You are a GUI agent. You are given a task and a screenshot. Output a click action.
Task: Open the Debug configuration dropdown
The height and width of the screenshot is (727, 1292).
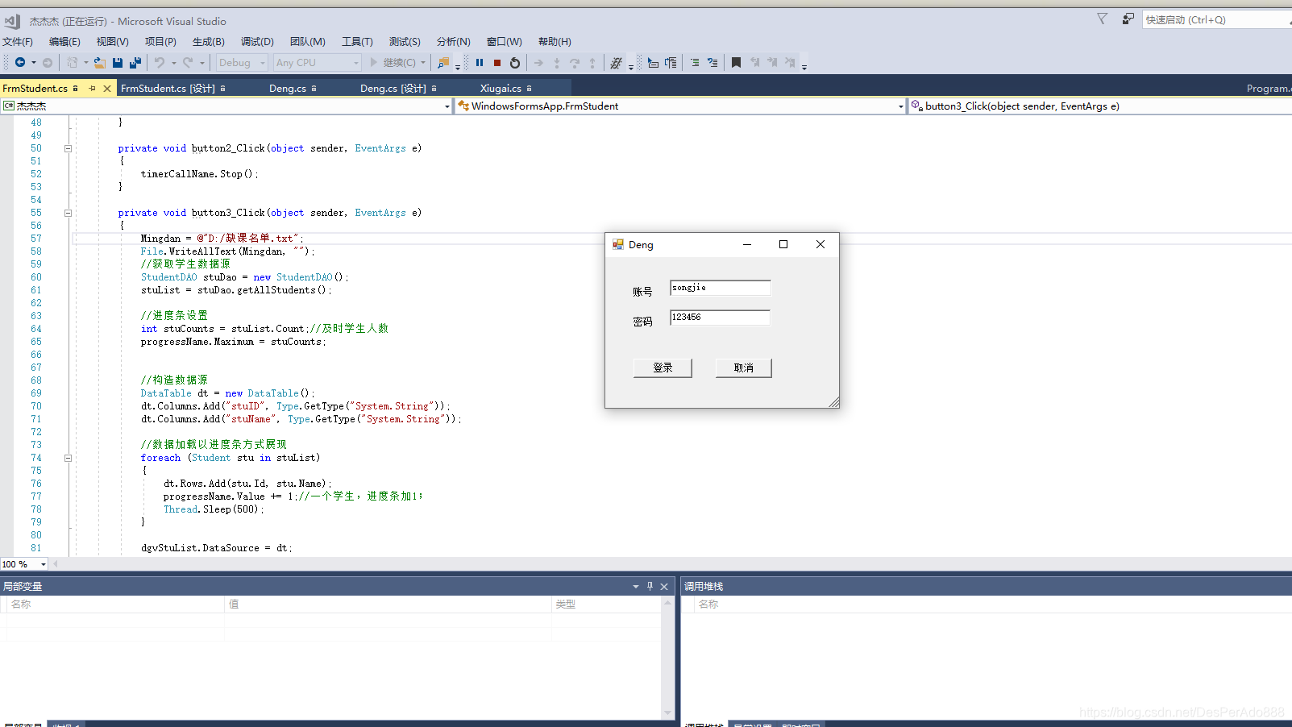[x=242, y=63]
